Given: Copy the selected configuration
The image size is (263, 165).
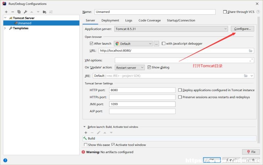Looking at the screenshot, I should pyautogui.click(x=19, y=12).
